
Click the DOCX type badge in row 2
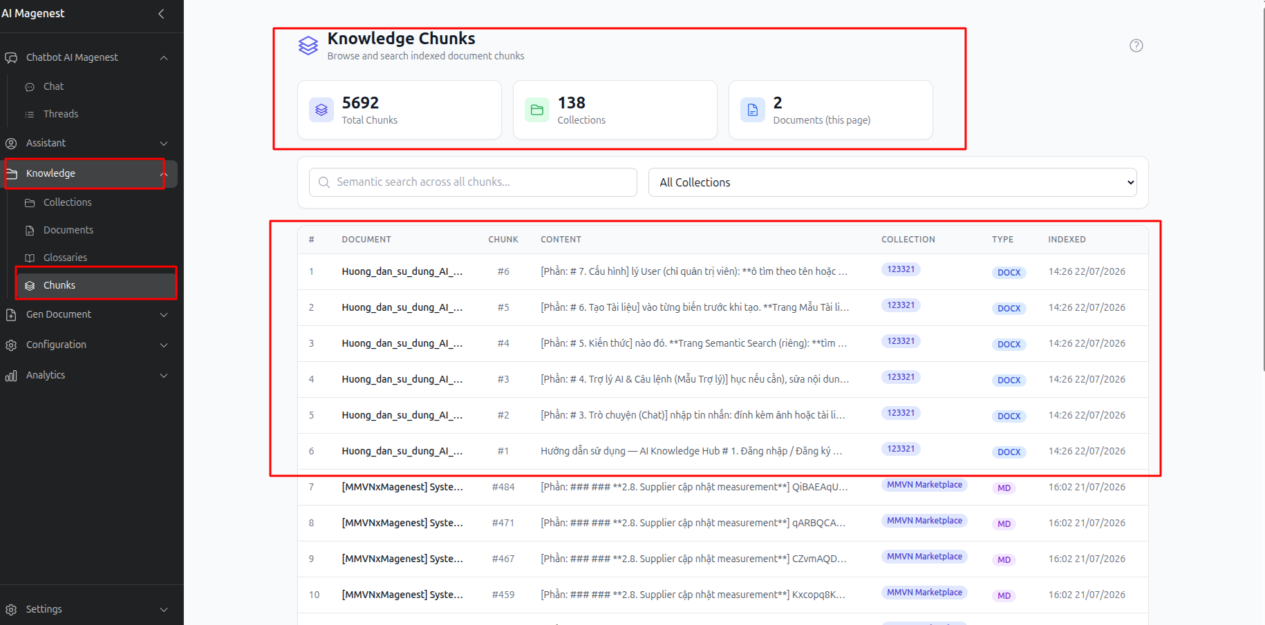coord(1009,308)
